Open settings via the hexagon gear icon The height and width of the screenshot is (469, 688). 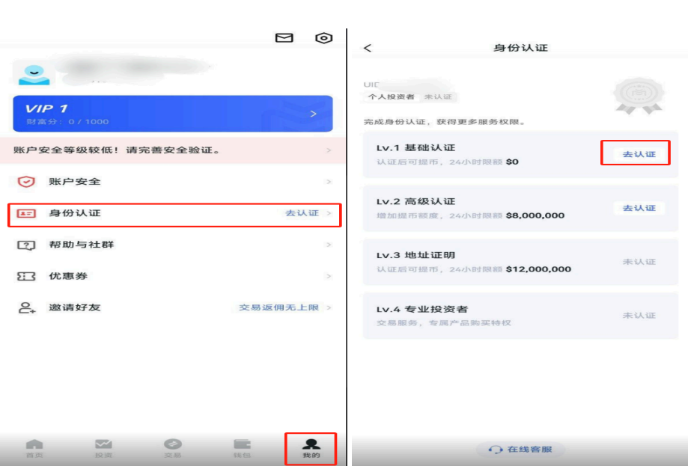pyautogui.click(x=323, y=38)
